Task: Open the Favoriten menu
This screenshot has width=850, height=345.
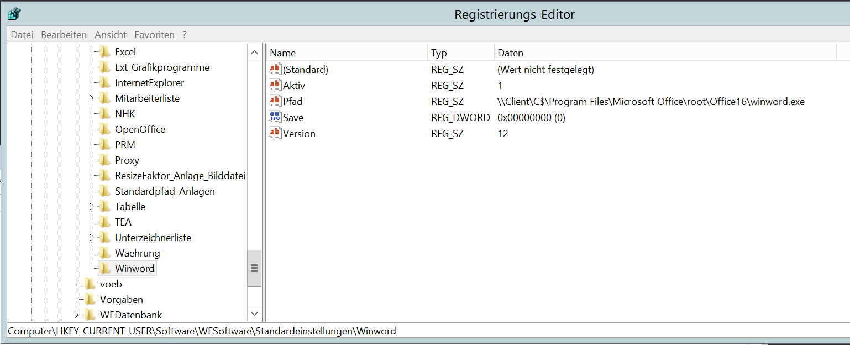Action: click(154, 35)
